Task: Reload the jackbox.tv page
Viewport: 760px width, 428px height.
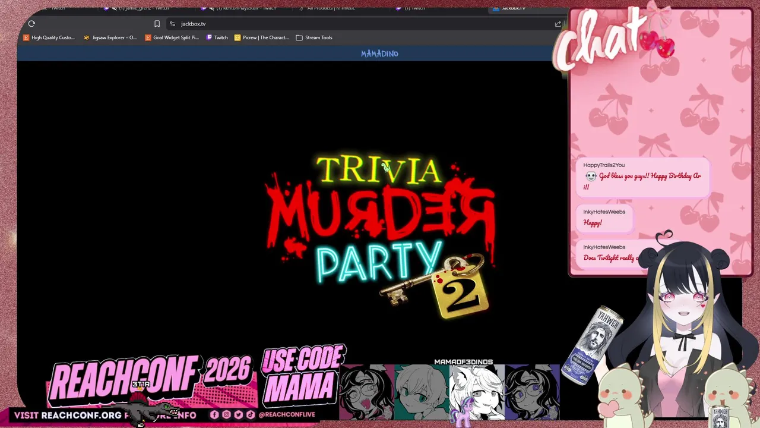Action: (31, 24)
